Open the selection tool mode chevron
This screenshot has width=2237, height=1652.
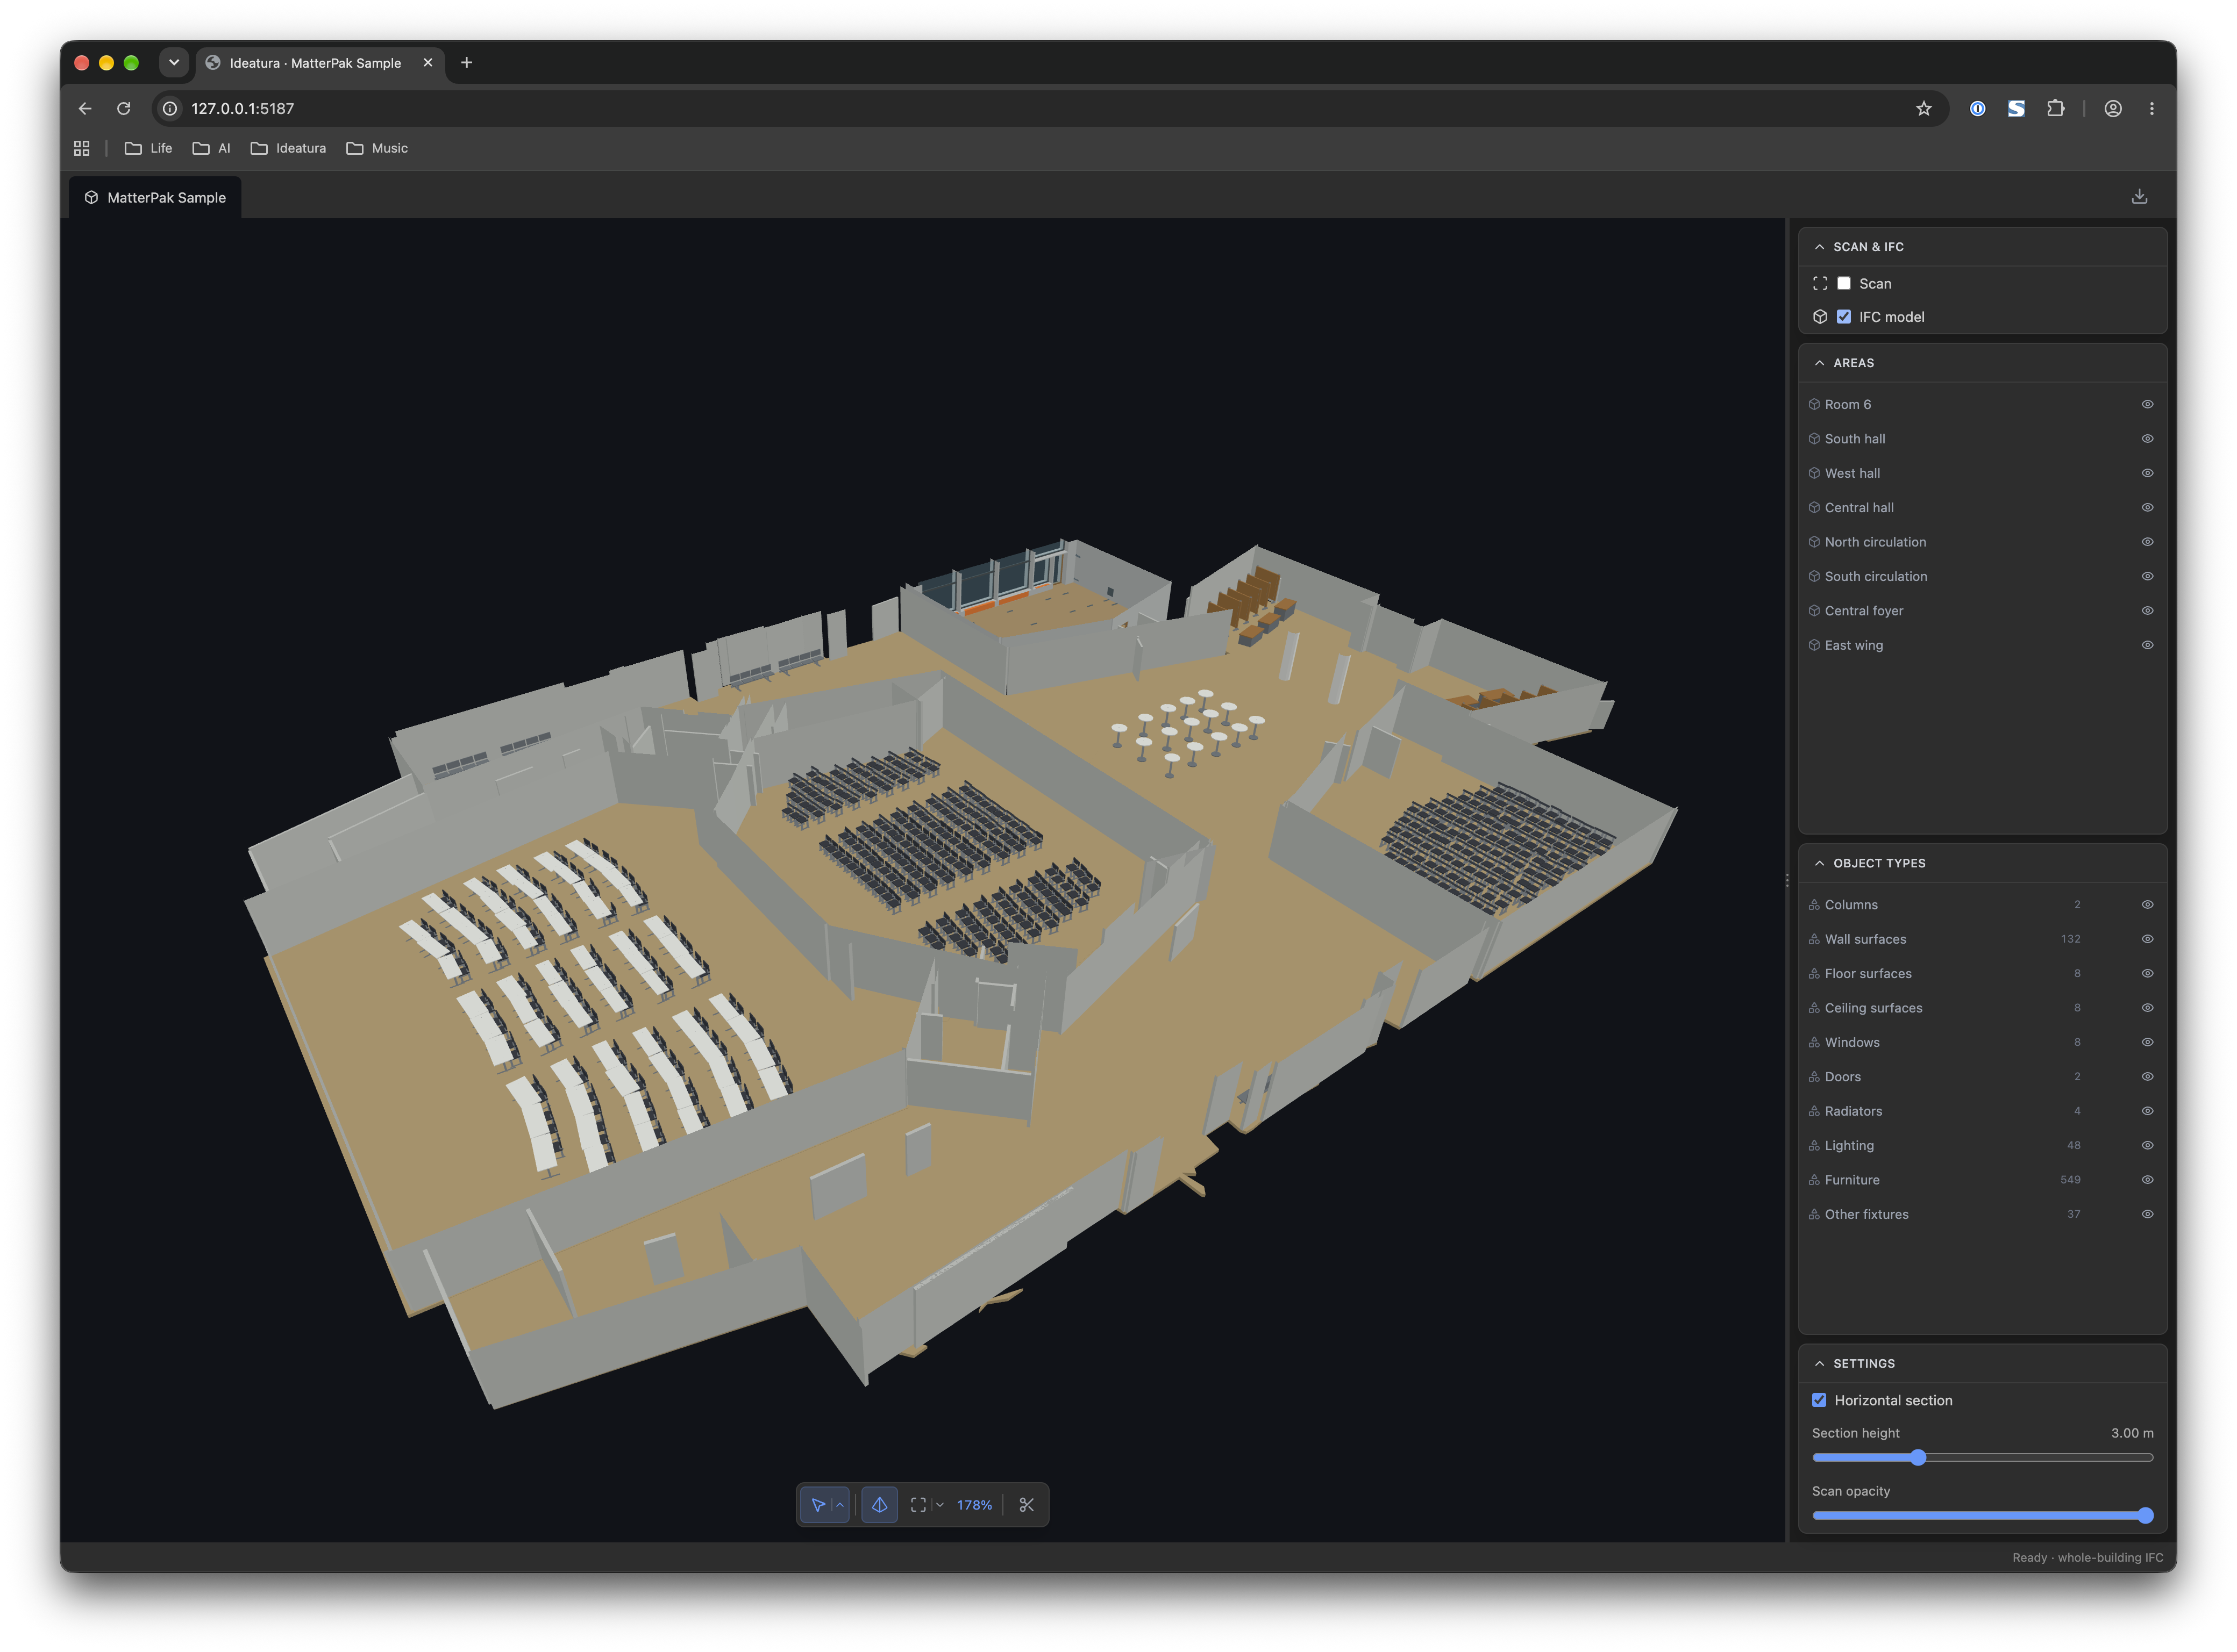pyautogui.click(x=840, y=1505)
